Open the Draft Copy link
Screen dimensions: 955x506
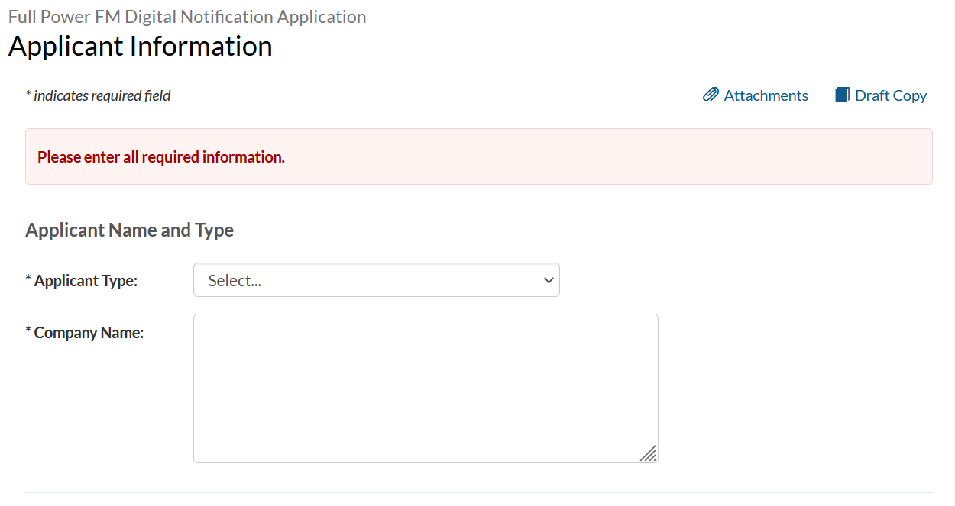(890, 95)
